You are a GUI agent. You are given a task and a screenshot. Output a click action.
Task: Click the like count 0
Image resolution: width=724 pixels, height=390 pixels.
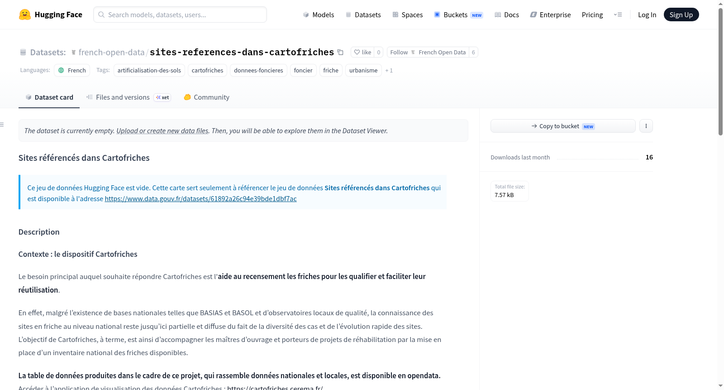tap(379, 52)
